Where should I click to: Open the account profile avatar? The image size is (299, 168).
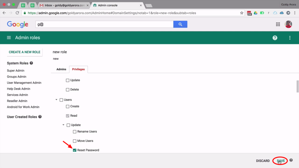point(288,24)
